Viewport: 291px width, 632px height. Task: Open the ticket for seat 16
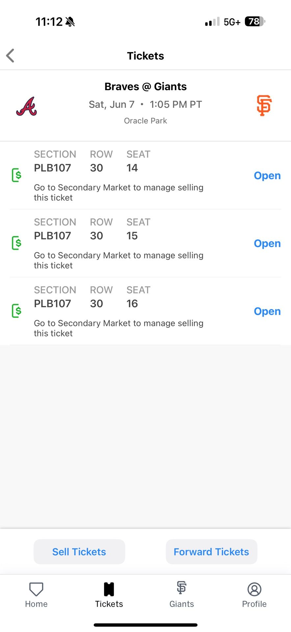(267, 311)
